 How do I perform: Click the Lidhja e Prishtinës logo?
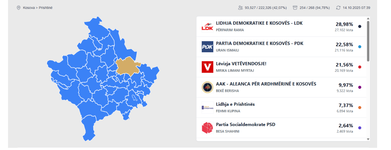[207, 108]
